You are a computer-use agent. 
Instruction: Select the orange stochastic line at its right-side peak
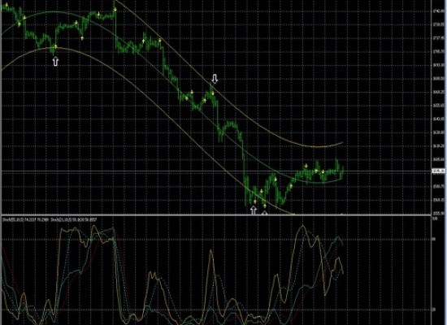303,227
